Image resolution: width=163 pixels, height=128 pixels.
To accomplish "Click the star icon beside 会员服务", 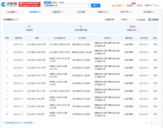I will tap(113, 6).
